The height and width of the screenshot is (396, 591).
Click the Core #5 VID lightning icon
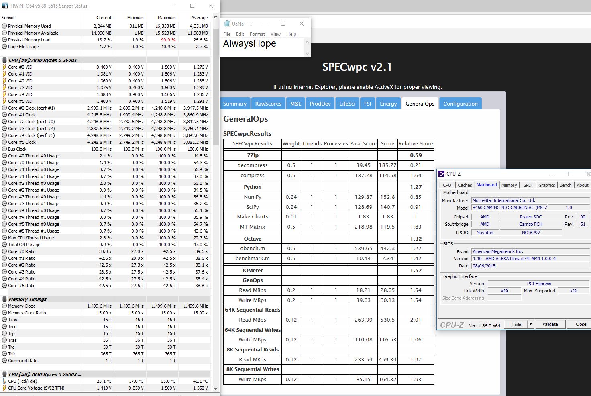coord(4,101)
